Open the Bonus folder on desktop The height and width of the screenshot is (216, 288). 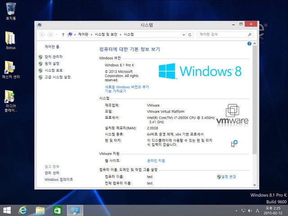tap(11, 40)
